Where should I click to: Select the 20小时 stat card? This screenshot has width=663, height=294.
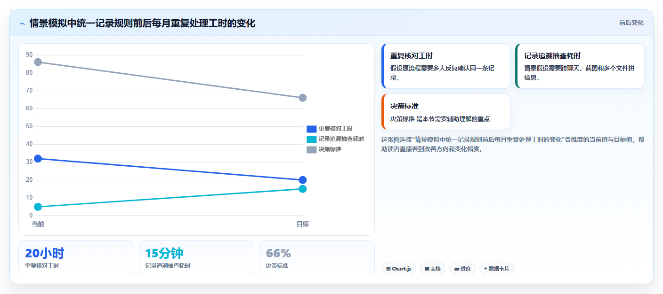pyautogui.click(x=76, y=258)
